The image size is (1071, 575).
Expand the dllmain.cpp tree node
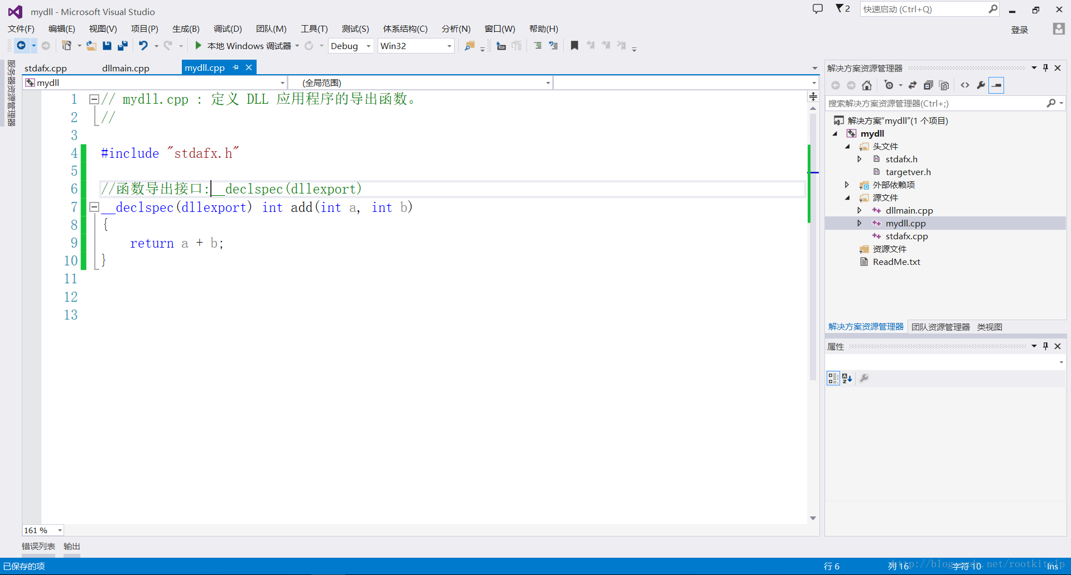point(860,210)
